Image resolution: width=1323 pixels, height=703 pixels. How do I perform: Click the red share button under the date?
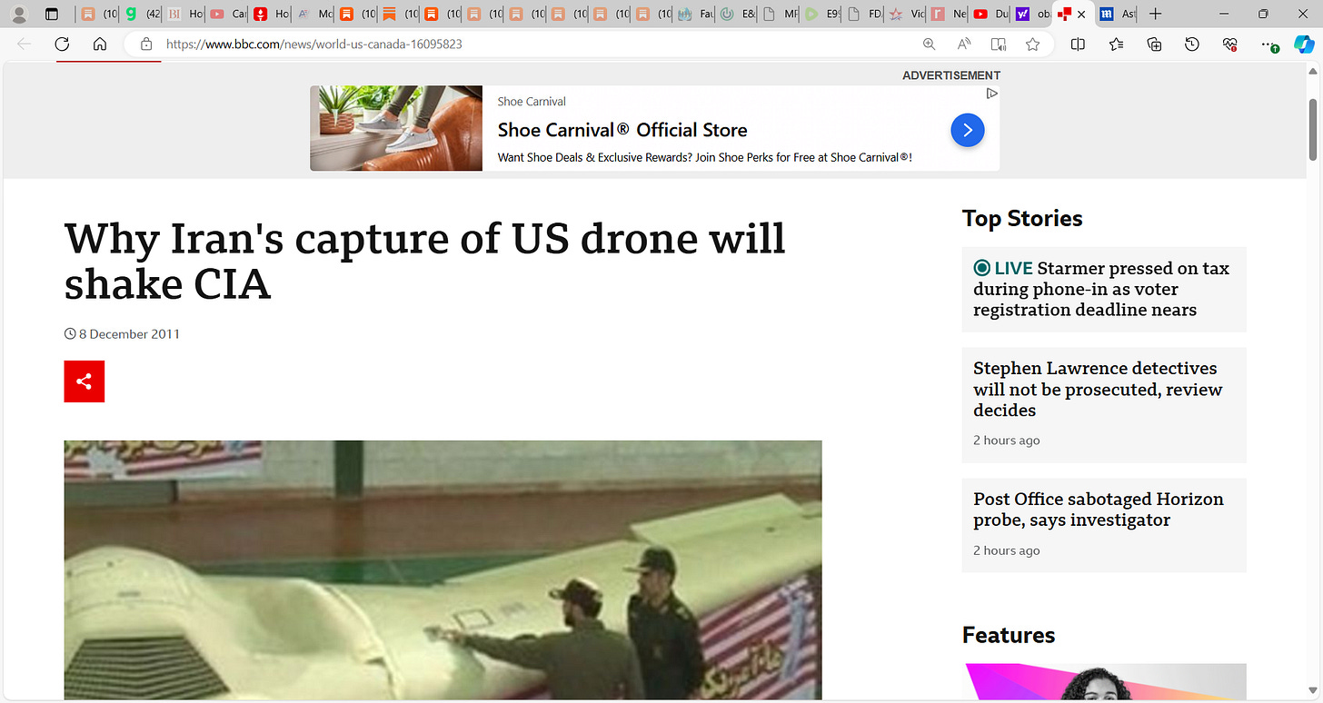pyautogui.click(x=85, y=381)
